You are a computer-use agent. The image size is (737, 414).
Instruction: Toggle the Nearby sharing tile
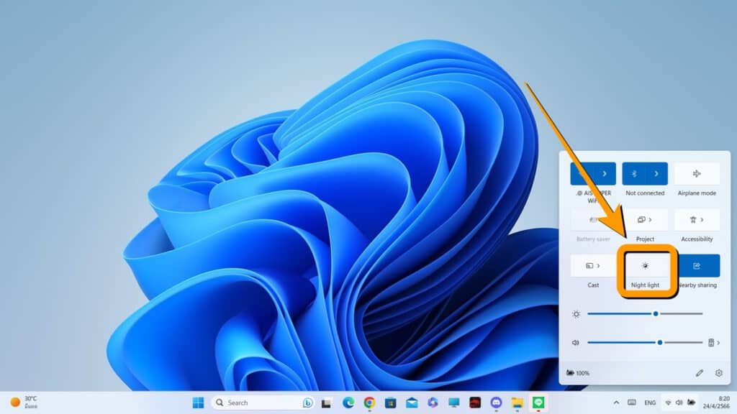pyautogui.click(x=697, y=266)
